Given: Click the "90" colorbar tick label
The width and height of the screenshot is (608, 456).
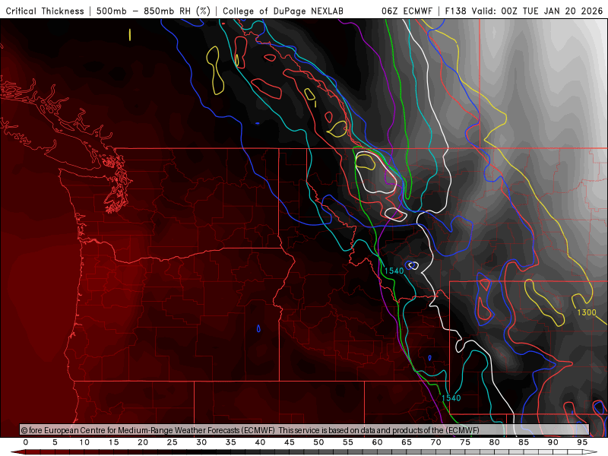Looking at the screenshot, I should point(553,442).
